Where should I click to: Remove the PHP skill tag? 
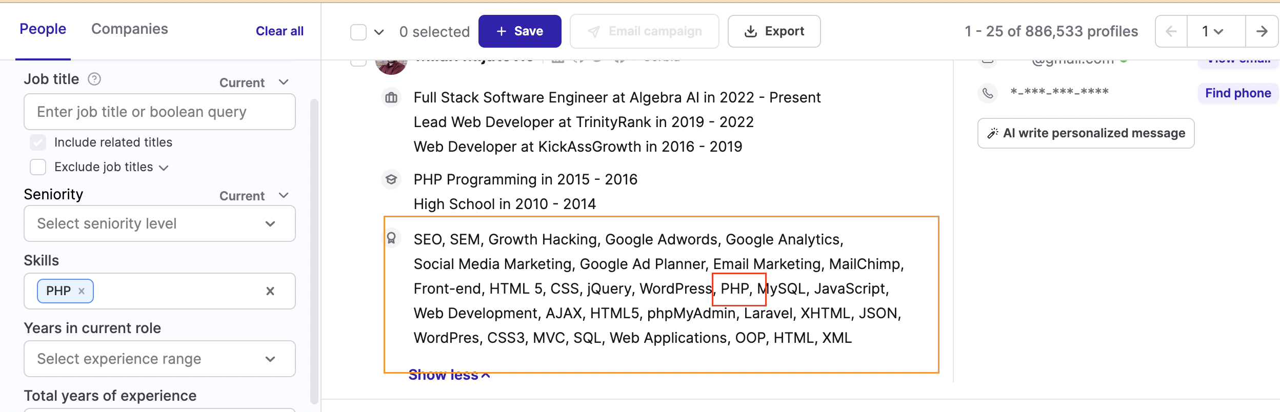[82, 291]
